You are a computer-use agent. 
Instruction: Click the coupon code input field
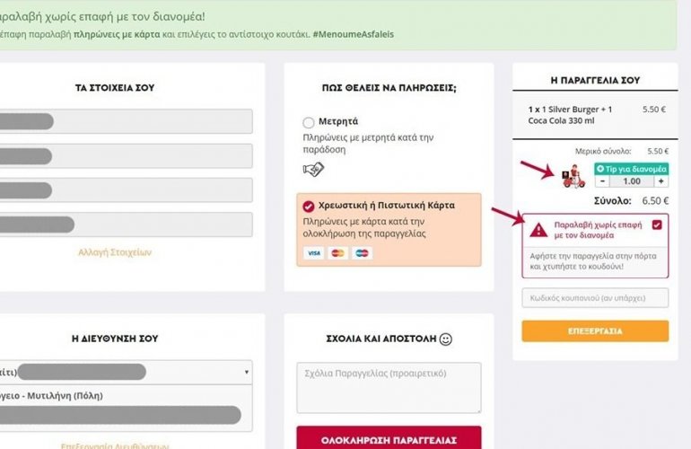(x=595, y=298)
